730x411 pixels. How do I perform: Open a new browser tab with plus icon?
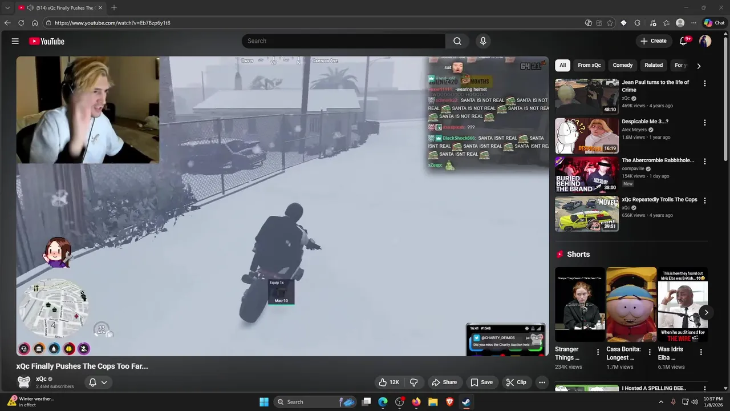click(x=114, y=8)
